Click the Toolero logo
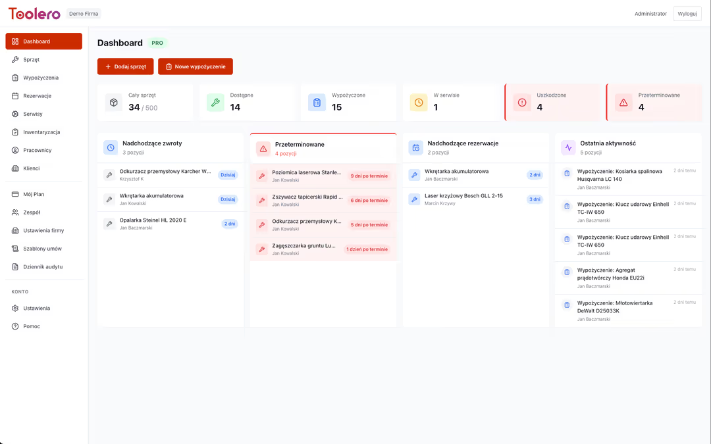 (x=34, y=14)
